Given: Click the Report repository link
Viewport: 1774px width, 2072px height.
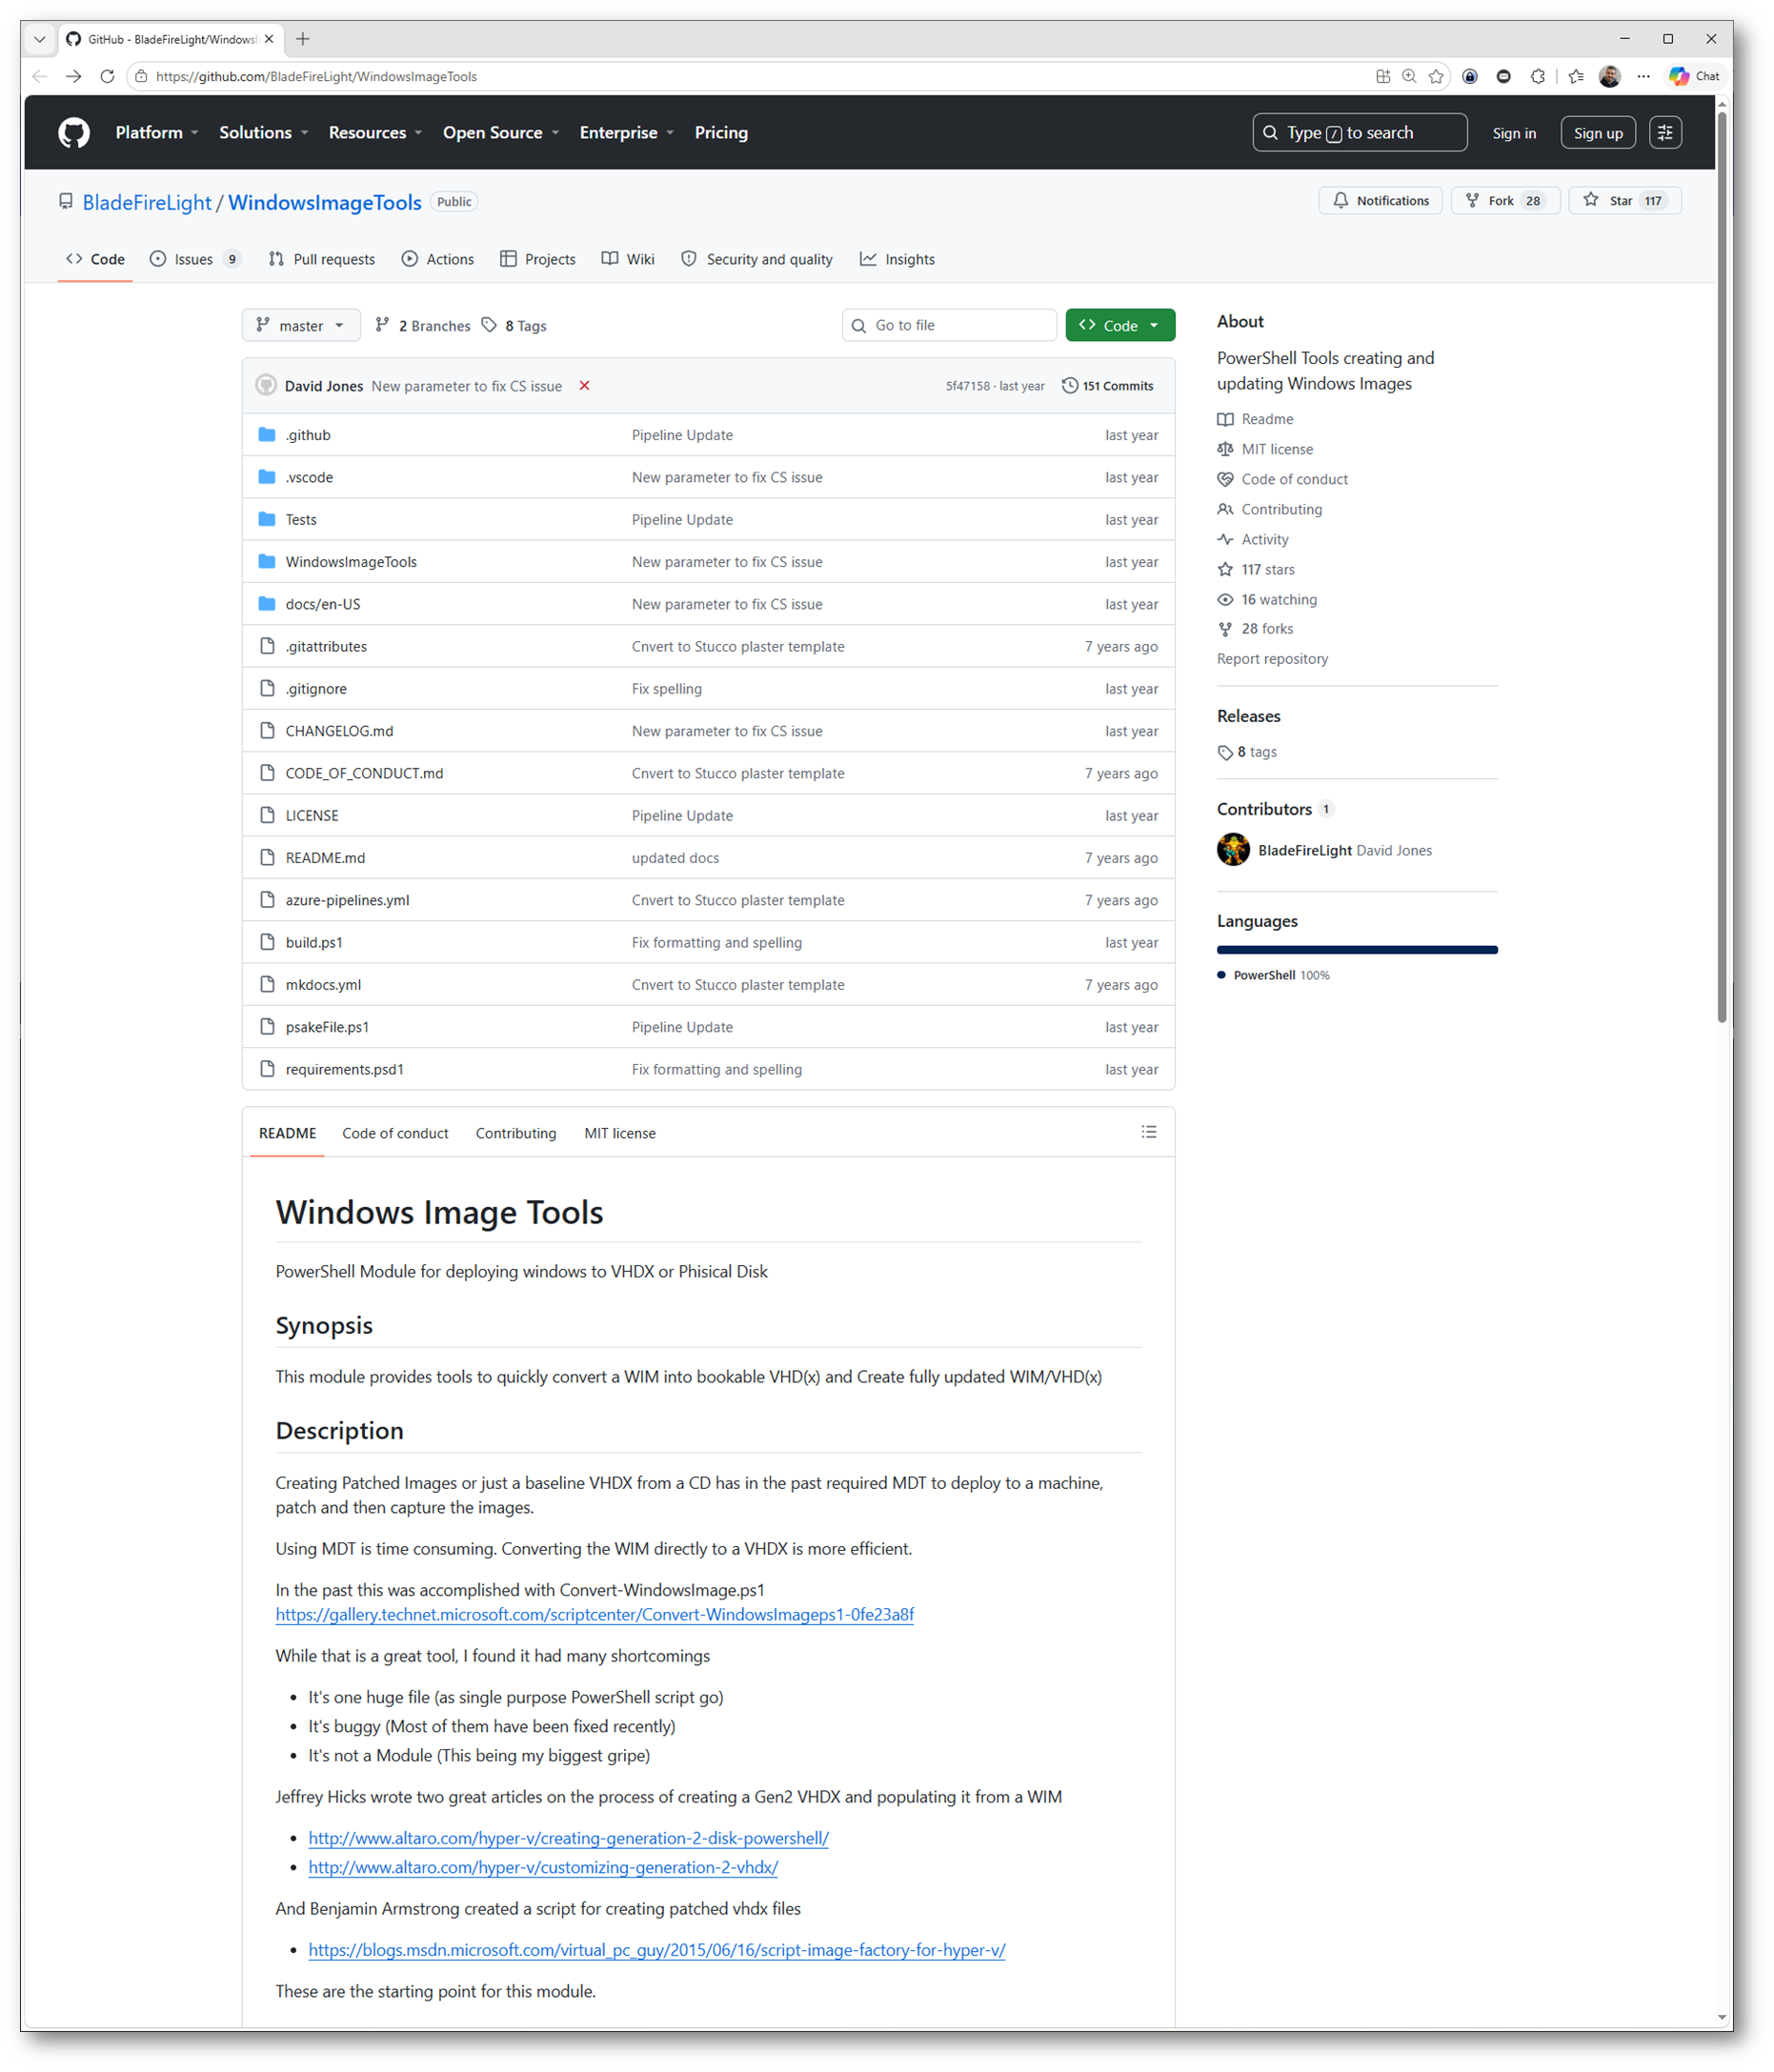Looking at the screenshot, I should pos(1272,659).
